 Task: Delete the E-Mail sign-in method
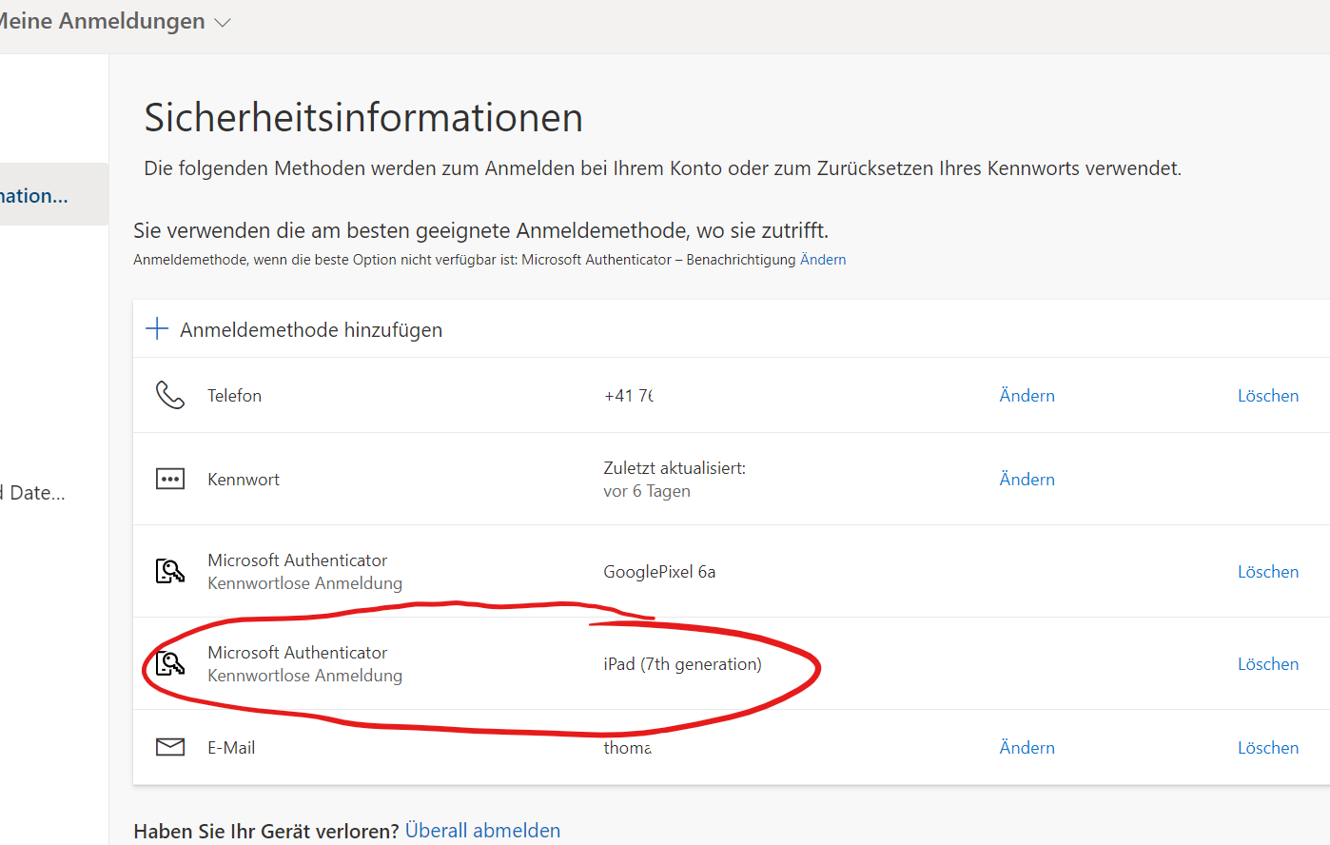[1267, 748]
